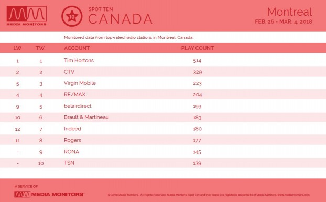Select the Brault & Martineau row
Screen dimensions: 326x202
coord(163,117)
